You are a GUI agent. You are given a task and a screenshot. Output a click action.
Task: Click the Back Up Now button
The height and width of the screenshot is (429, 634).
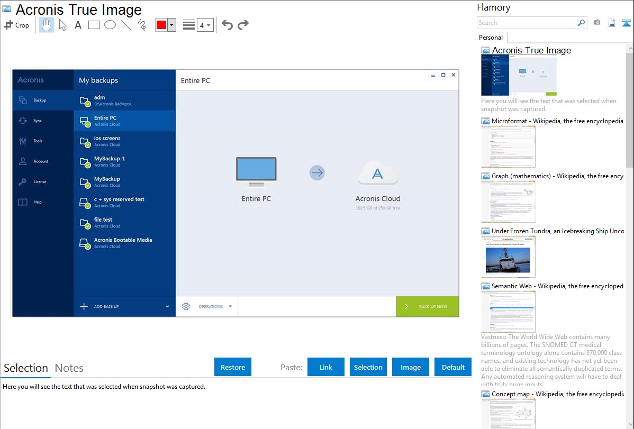click(428, 306)
